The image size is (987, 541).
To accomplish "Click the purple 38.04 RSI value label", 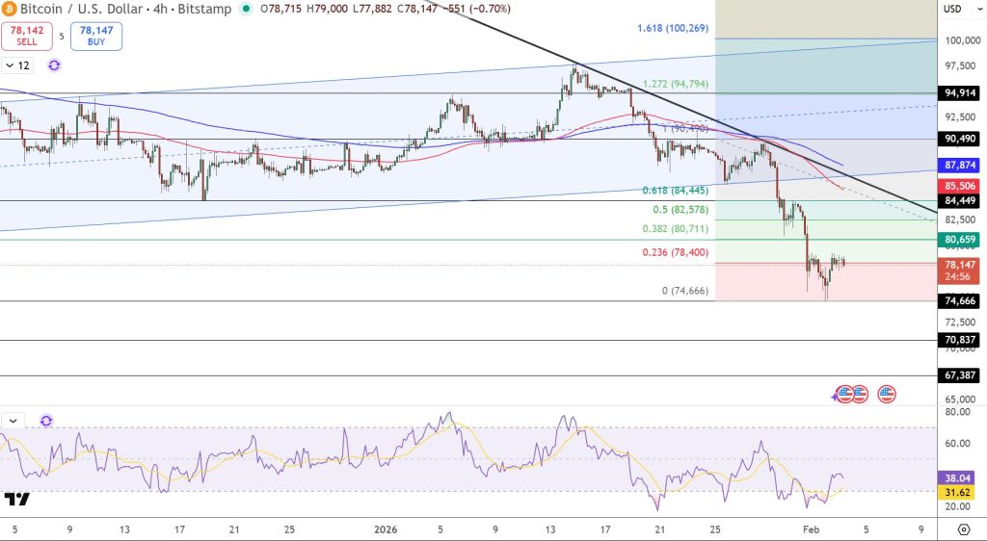I will pyautogui.click(x=962, y=476).
